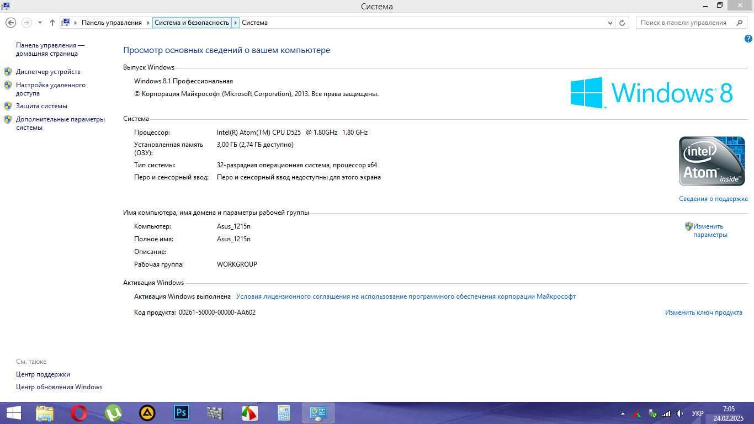Select 'Система и безопасность' breadcrumb

192,23
